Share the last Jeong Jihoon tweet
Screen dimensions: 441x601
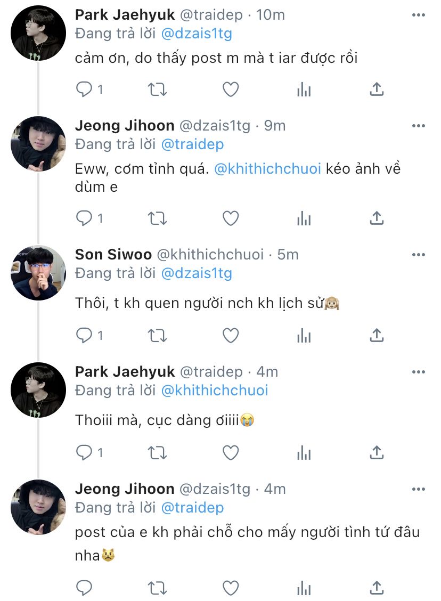point(377,588)
